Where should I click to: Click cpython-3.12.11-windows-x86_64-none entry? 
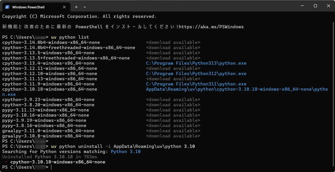(50, 68)
